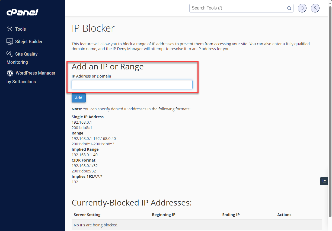This screenshot has width=332, height=231.
Task: Click the search magnifier in the search bar
Action: click(x=289, y=8)
